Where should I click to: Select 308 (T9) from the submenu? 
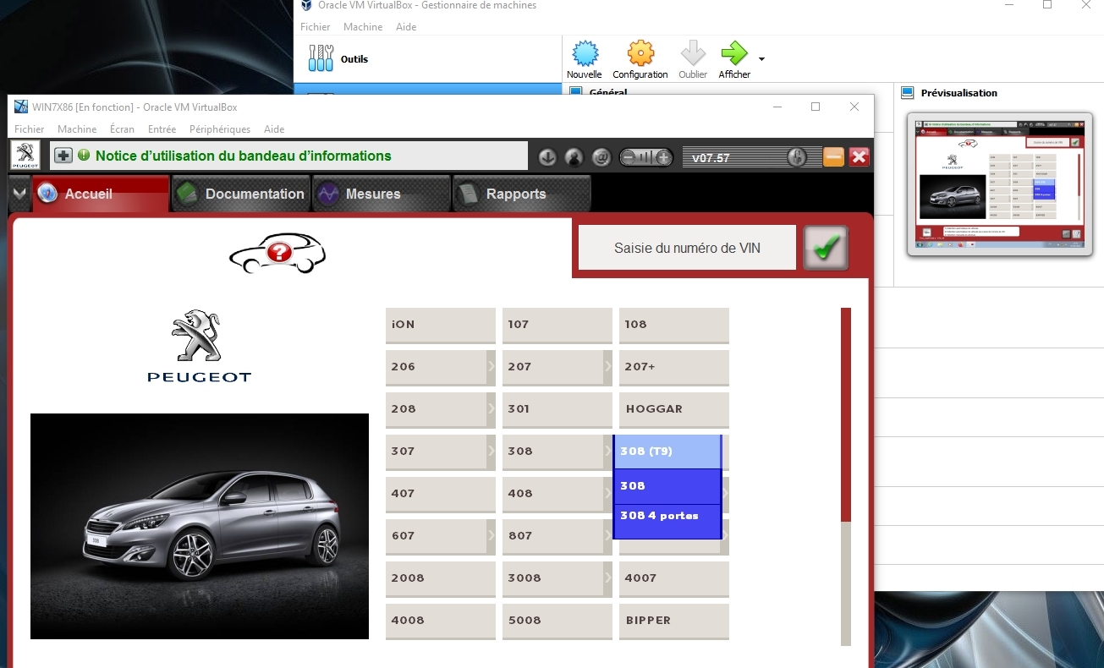point(667,452)
